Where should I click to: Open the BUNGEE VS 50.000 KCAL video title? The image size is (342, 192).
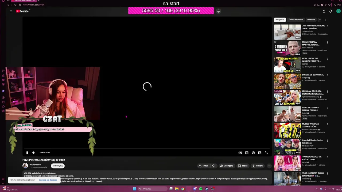313,75
